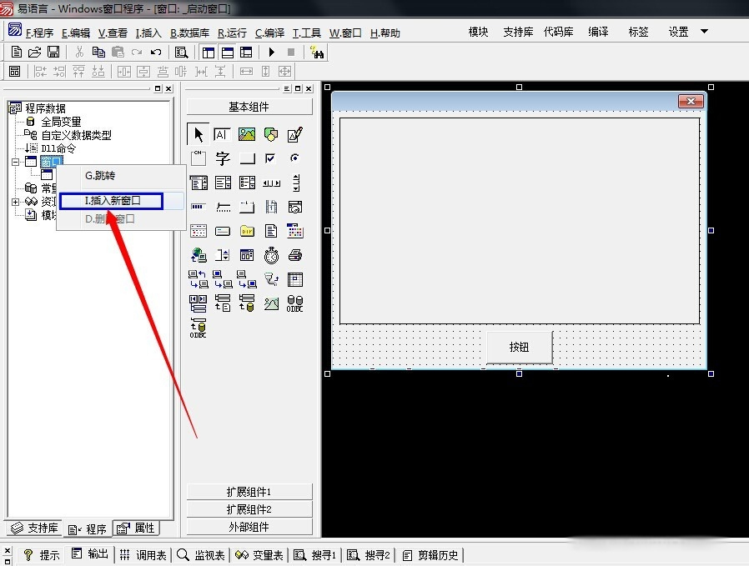The width and height of the screenshot is (749, 566).
Task: Switch to the 属性 tab
Action: (137, 528)
